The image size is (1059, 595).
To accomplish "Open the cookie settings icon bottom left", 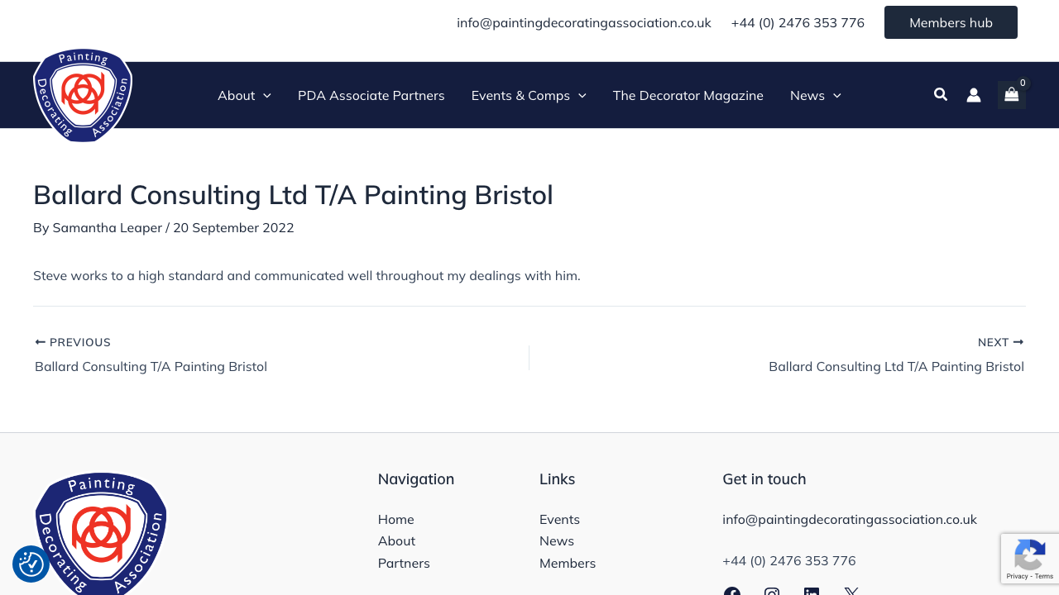I will 30,564.
